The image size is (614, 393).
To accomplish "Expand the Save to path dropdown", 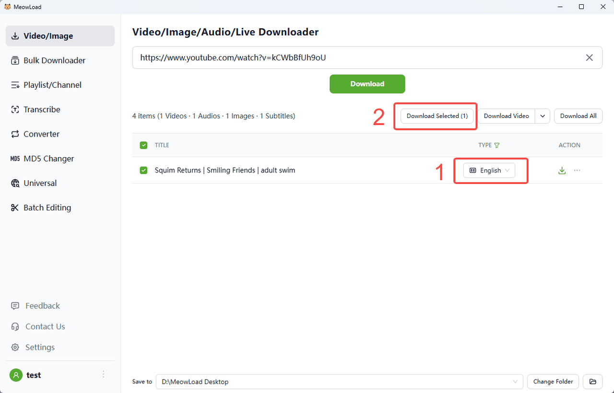I will point(515,381).
